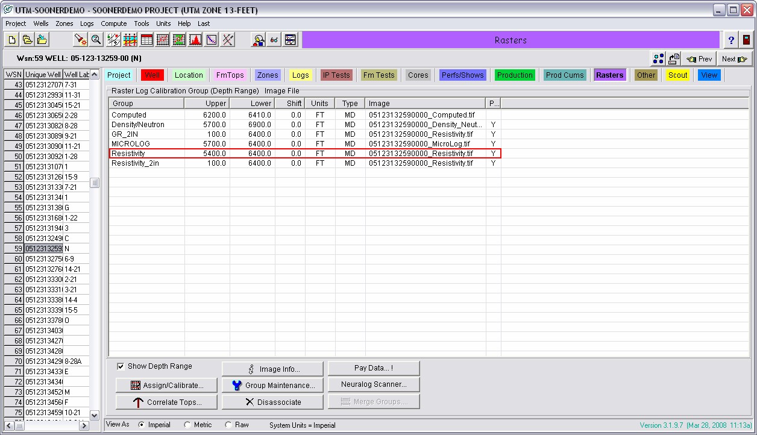Select the binoculars search icon near the right
The width and height of the screenshot is (757, 435).
coord(274,40)
